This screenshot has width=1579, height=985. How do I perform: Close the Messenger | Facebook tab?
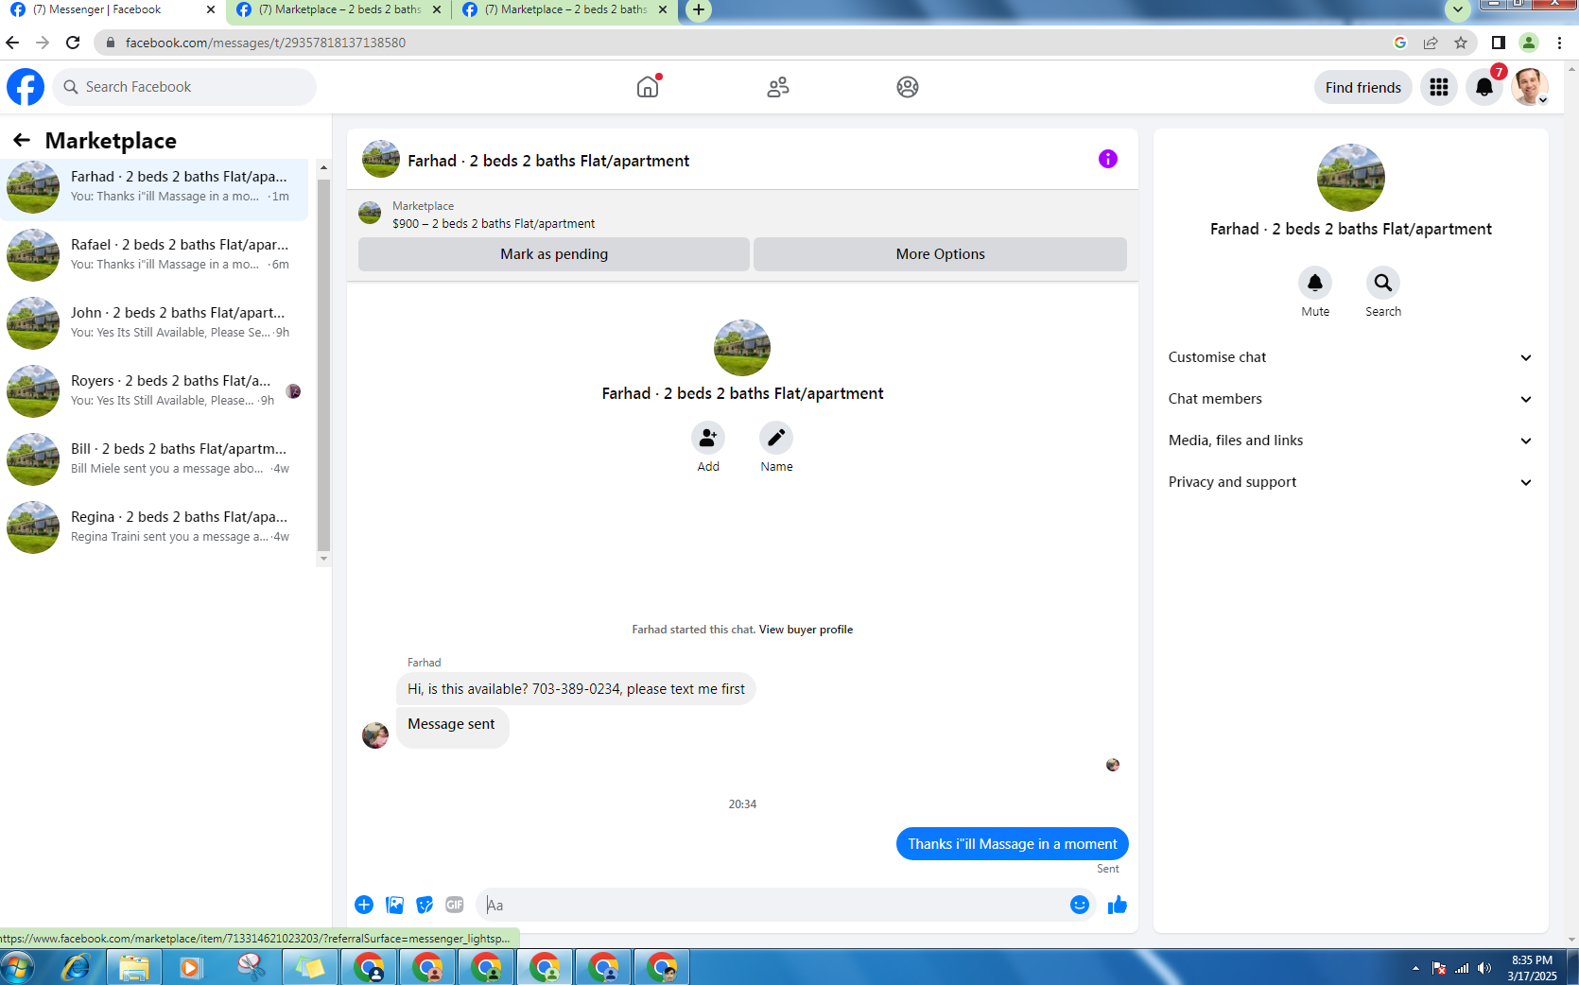(210, 10)
